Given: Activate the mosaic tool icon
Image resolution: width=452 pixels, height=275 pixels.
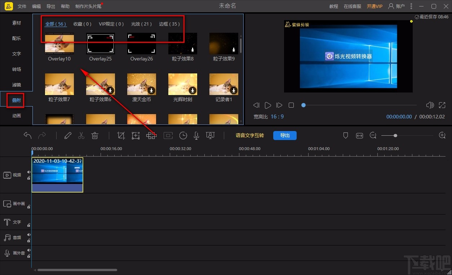Looking at the screenshot, I should [151, 135].
